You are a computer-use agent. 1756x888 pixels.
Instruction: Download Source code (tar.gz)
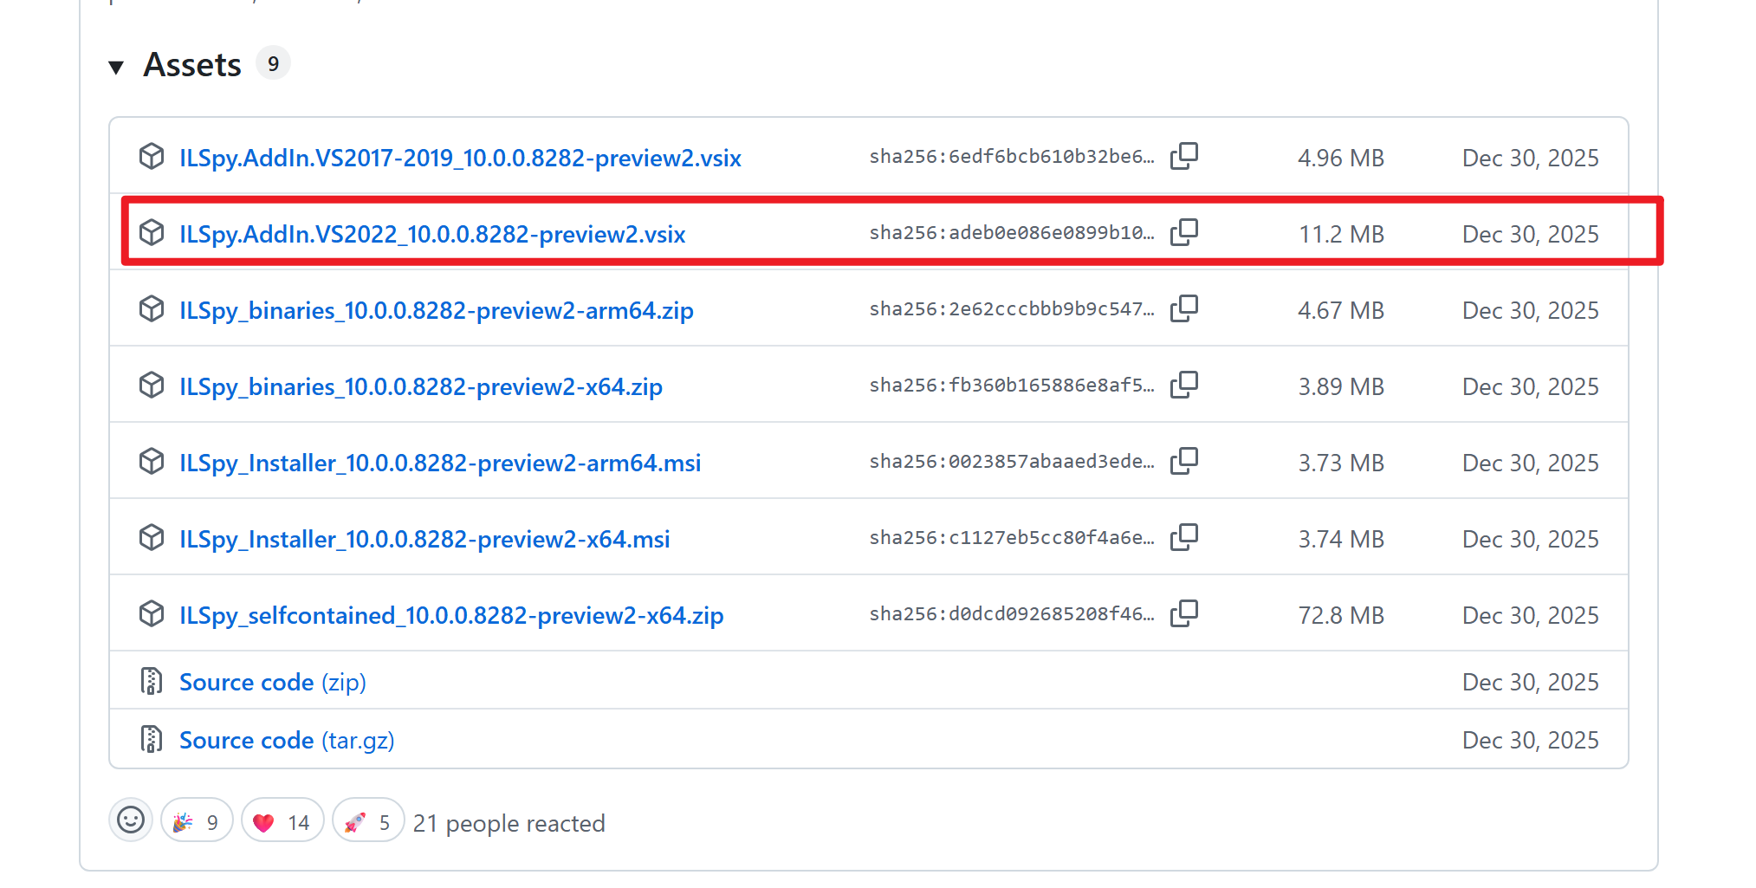[x=287, y=741]
